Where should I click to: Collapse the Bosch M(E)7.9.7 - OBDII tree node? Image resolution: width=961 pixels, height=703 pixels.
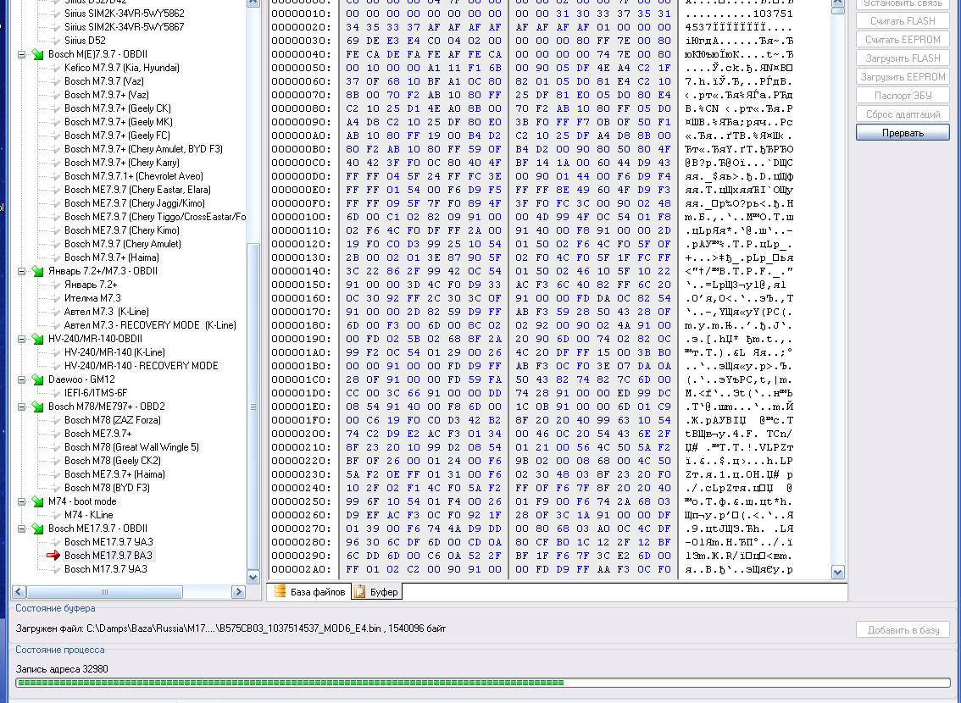click(x=22, y=54)
